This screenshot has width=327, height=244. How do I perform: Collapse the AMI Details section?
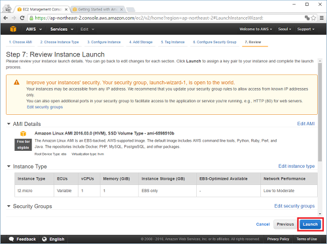pos(9,124)
